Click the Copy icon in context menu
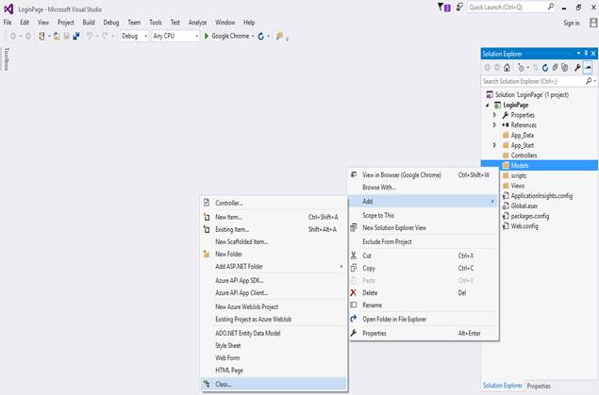Viewport: 599px width, 395px height. pyautogui.click(x=354, y=268)
